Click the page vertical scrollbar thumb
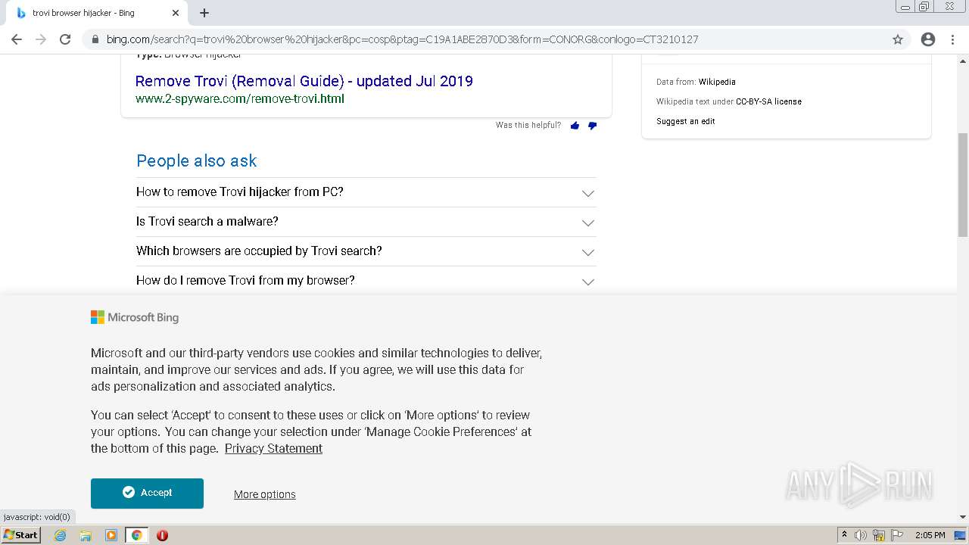Image resolution: width=969 pixels, height=545 pixels. point(963,185)
